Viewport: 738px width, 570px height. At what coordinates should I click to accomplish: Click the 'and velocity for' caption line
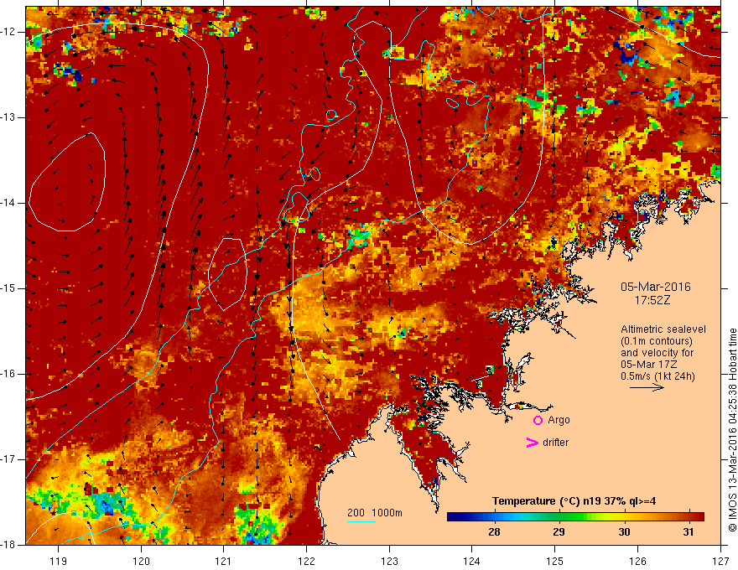pyautogui.click(x=657, y=353)
